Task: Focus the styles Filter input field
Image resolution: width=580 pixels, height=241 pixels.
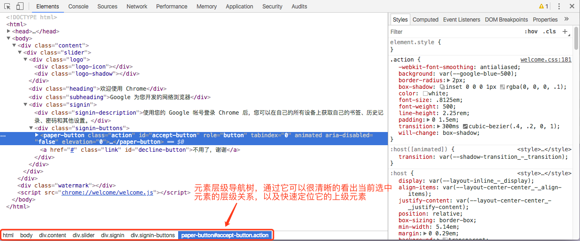Action: click(x=451, y=31)
